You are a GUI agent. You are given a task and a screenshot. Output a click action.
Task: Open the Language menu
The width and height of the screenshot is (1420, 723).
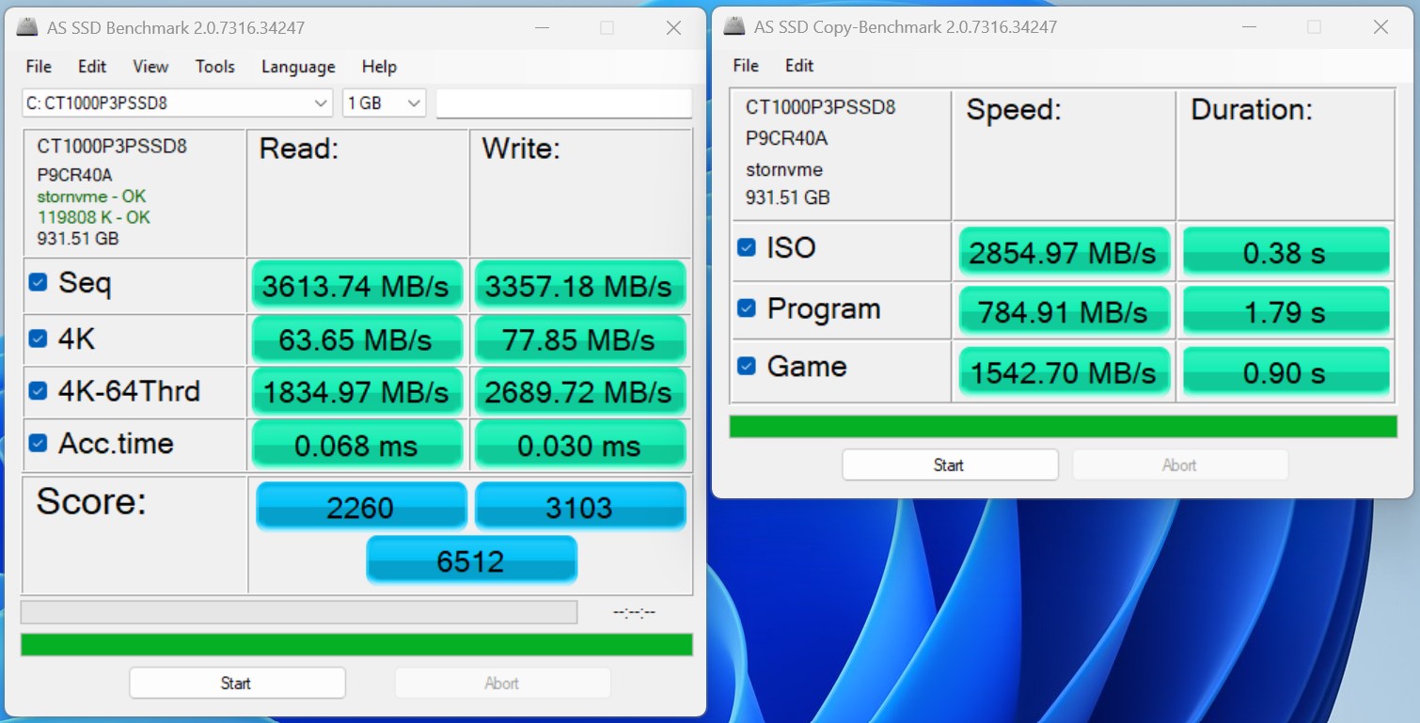[x=298, y=67]
